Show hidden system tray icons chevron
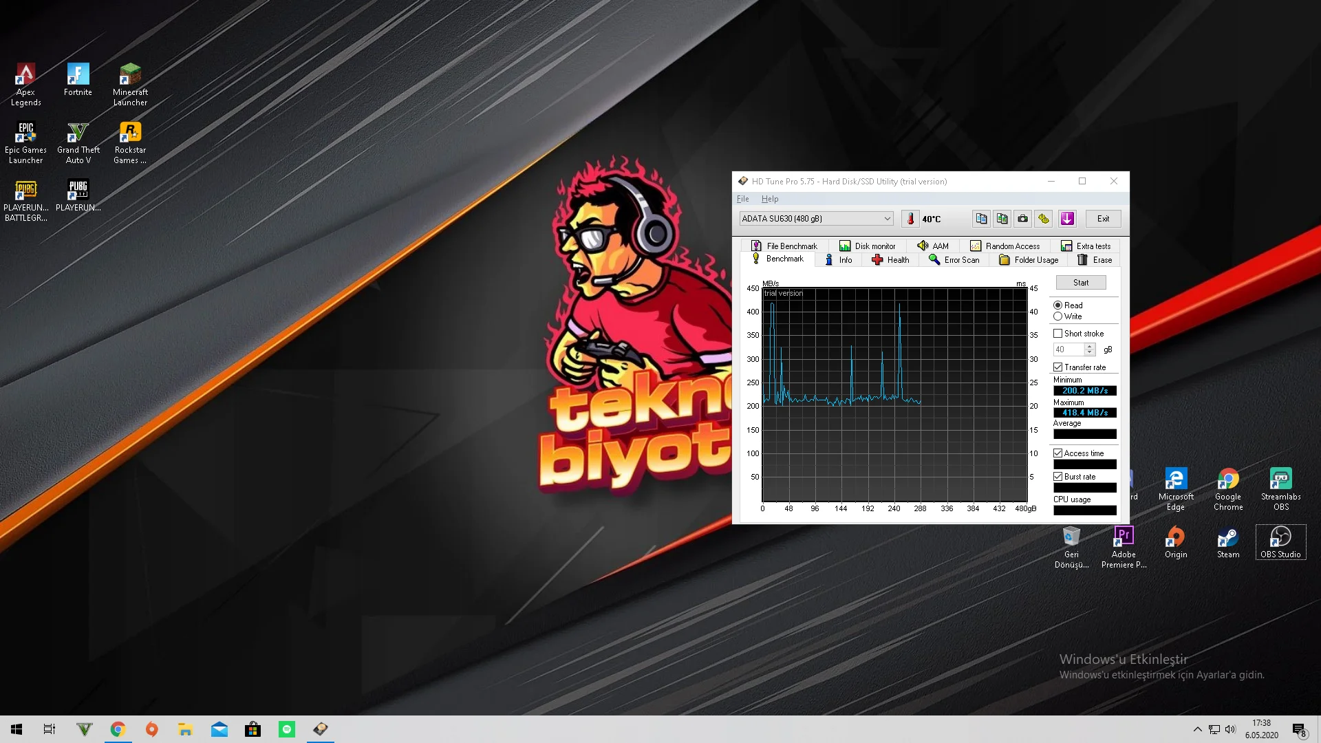Viewport: 1321px width, 743px height. pyautogui.click(x=1197, y=729)
